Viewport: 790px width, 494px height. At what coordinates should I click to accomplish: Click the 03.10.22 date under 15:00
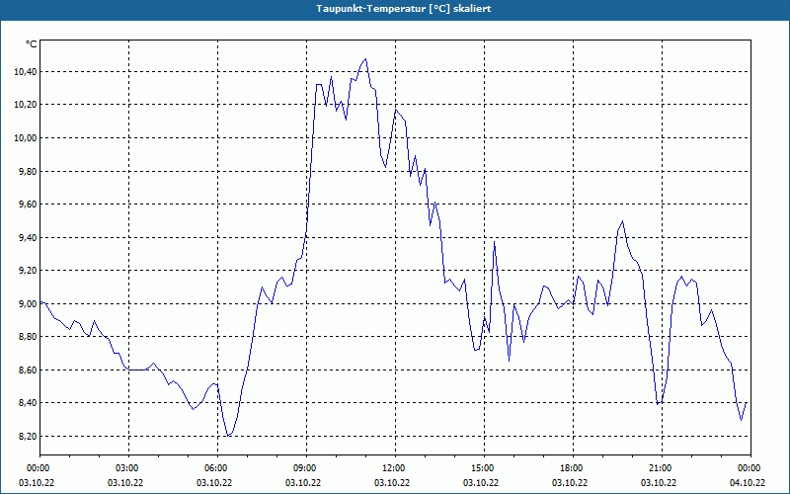(481, 483)
